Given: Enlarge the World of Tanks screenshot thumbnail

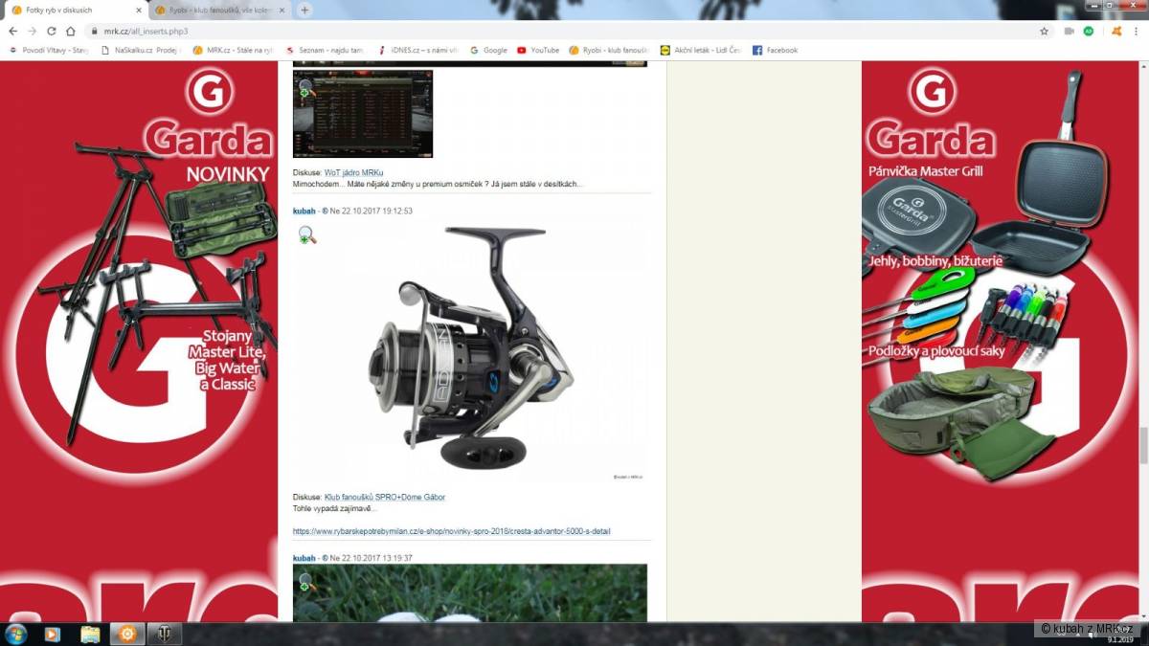Looking at the screenshot, I should pyautogui.click(x=363, y=114).
